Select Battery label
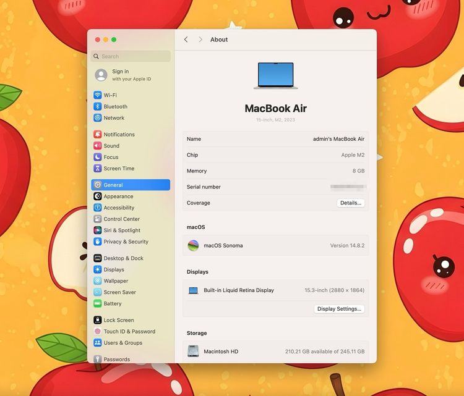Viewport: 464px width, 396px height. point(113,303)
